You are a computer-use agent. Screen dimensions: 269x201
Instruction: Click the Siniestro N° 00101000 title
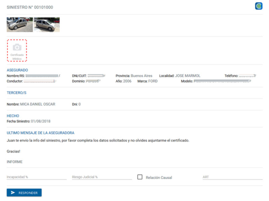pyautogui.click(x=30, y=7)
